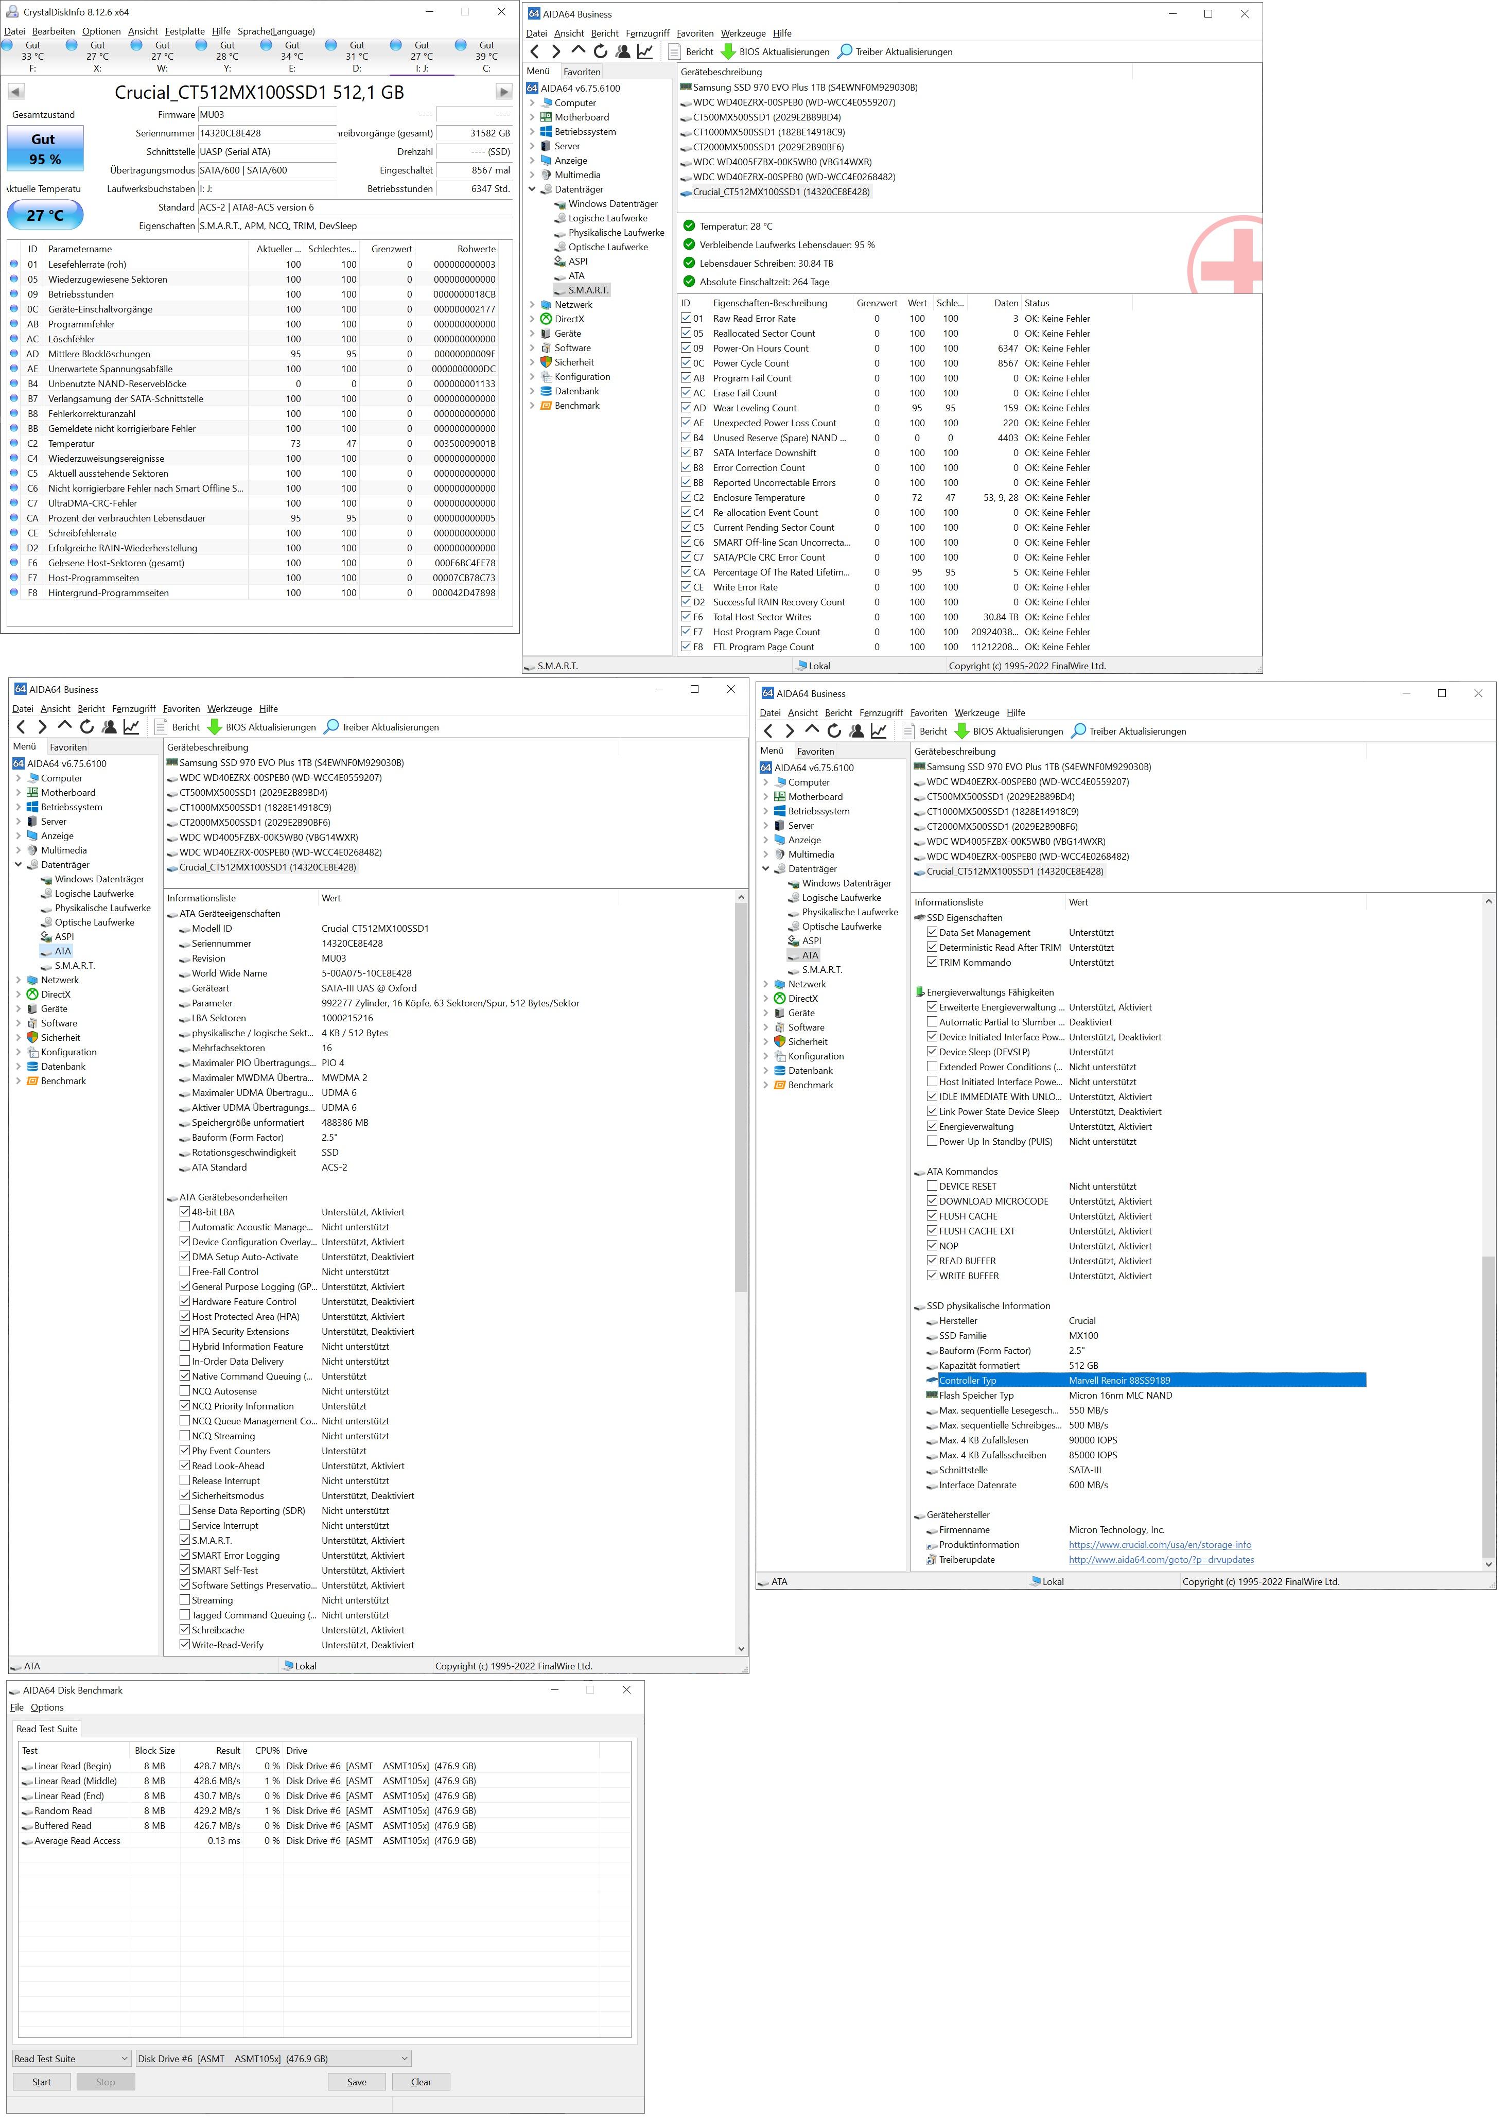The image size is (1505, 2127).
Task: Open the Disk Drive #6 selection dropdown
Action: 273,2059
